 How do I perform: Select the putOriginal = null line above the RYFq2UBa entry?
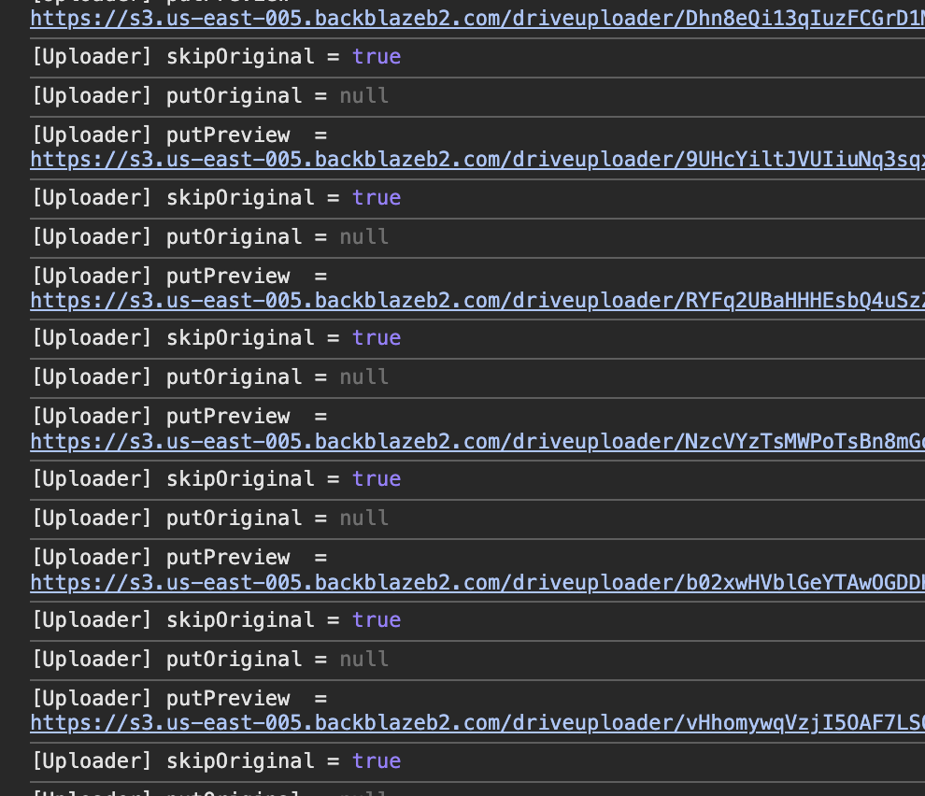[210, 237]
